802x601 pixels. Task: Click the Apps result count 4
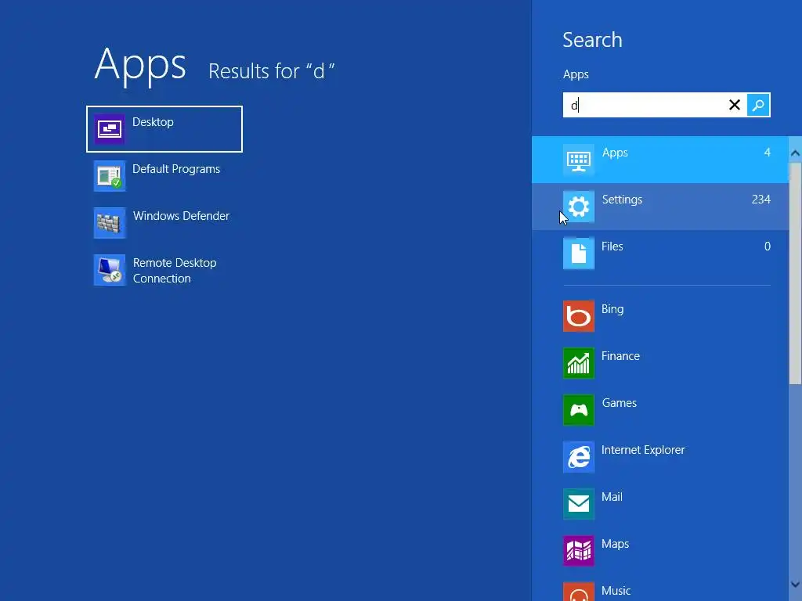(x=768, y=153)
